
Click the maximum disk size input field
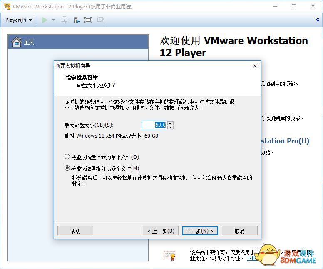[154, 125]
